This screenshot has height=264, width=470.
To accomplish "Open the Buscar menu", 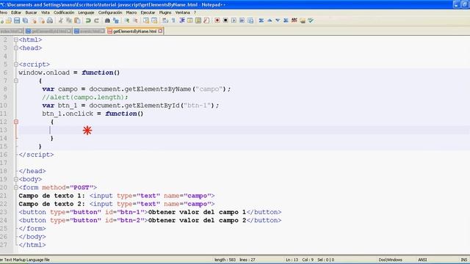I will tap(31, 12).
